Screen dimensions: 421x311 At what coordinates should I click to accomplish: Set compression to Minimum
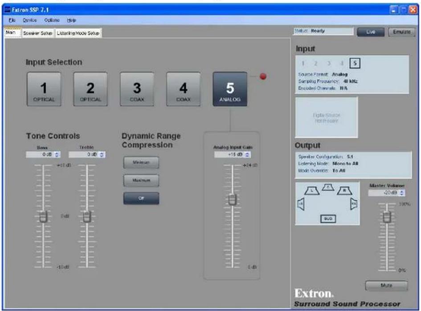click(x=141, y=163)
